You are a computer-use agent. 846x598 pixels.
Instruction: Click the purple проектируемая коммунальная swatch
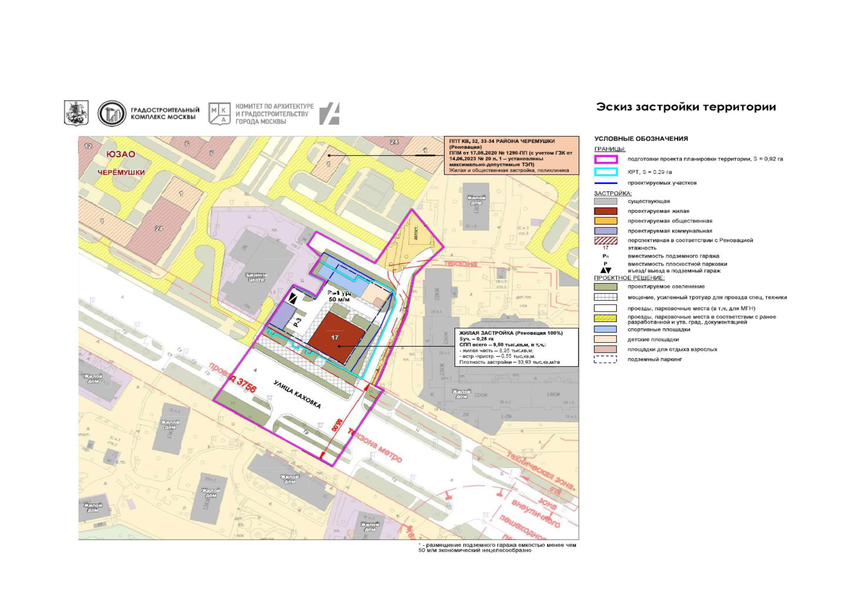click(x=606, y=231)
